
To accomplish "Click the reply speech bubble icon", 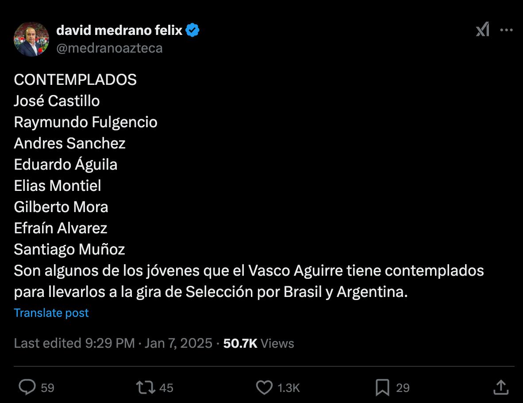I will coord(27,388).
